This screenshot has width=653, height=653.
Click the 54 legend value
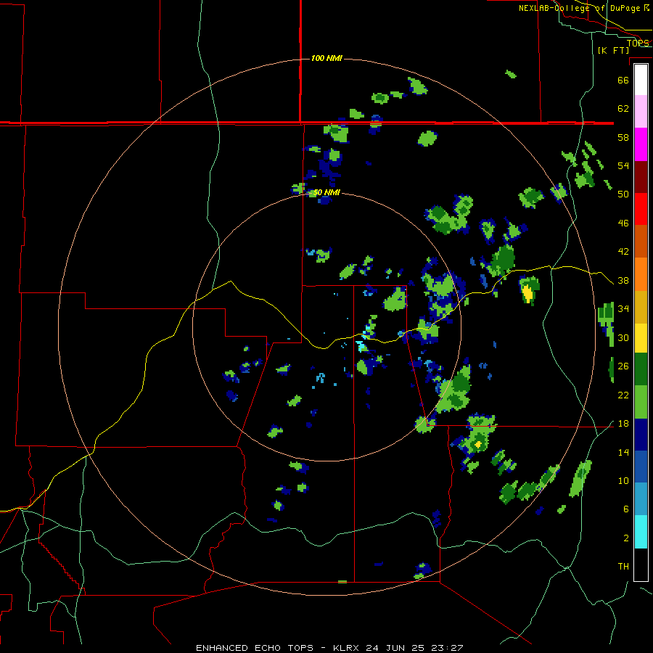click(623, 165)
